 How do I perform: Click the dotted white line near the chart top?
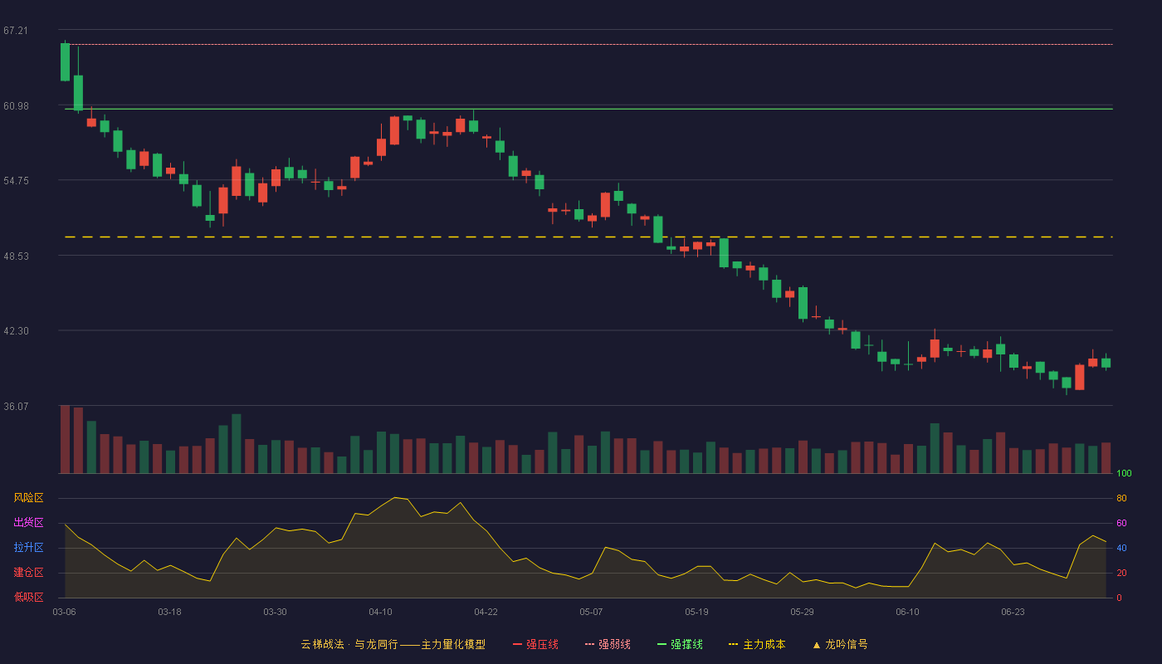coord(588,44)
